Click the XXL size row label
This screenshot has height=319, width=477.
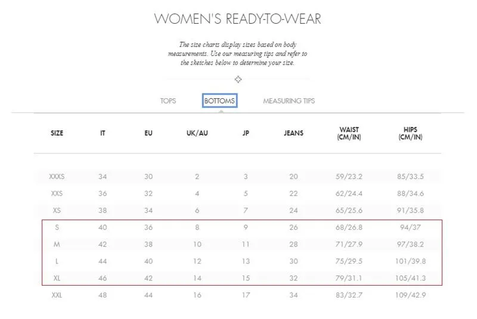(57, 295)
